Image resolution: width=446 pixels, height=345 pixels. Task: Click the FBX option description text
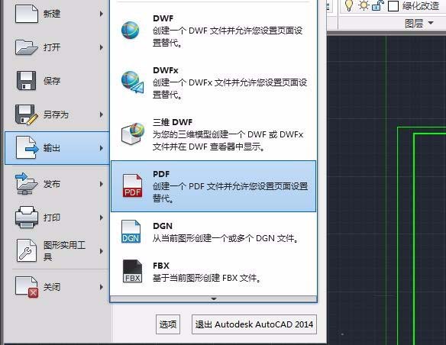tap(207, 278)
